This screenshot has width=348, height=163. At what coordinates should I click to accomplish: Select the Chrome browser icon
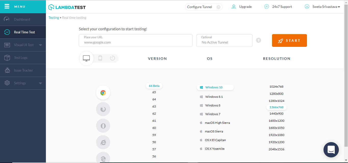103,93
